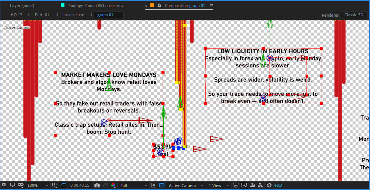
Task: Open the resolution dropdown set to Full
Action: click(134, 186)
